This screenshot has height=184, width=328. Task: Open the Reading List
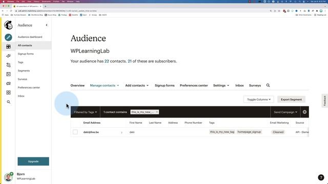[x=320, y=15]
